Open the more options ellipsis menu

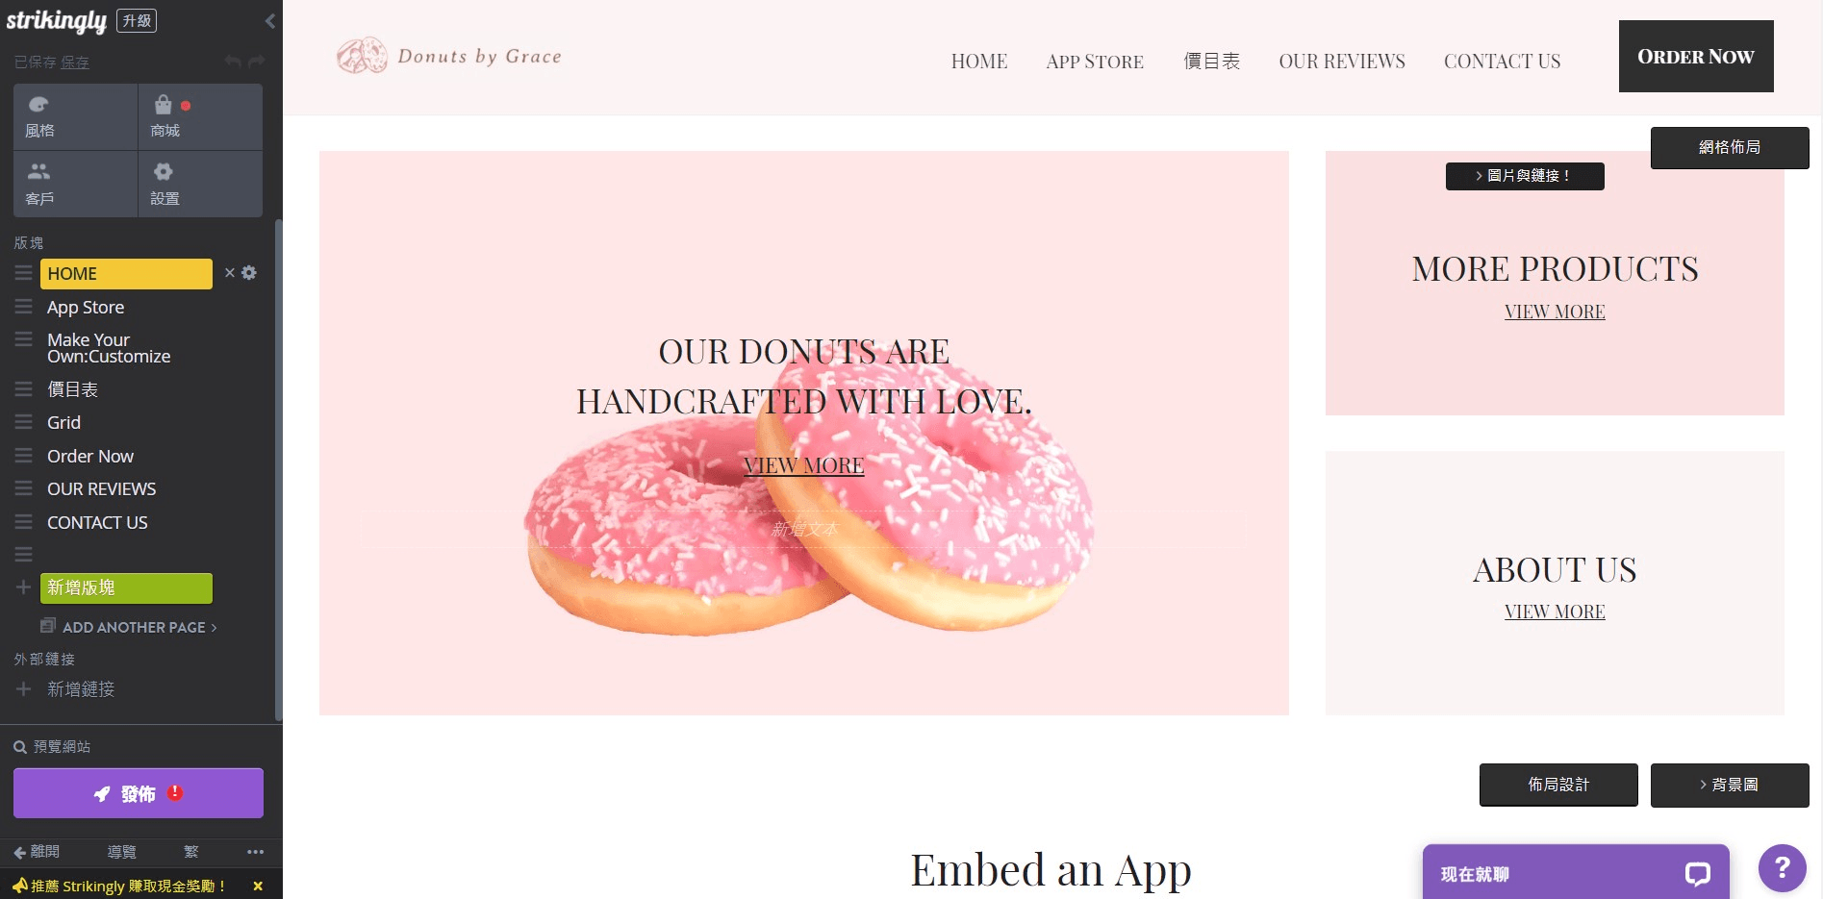[255, 852]
